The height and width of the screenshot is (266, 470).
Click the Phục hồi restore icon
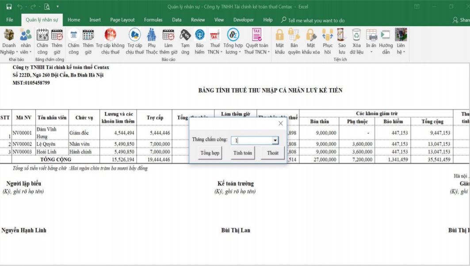coord(327,35)
